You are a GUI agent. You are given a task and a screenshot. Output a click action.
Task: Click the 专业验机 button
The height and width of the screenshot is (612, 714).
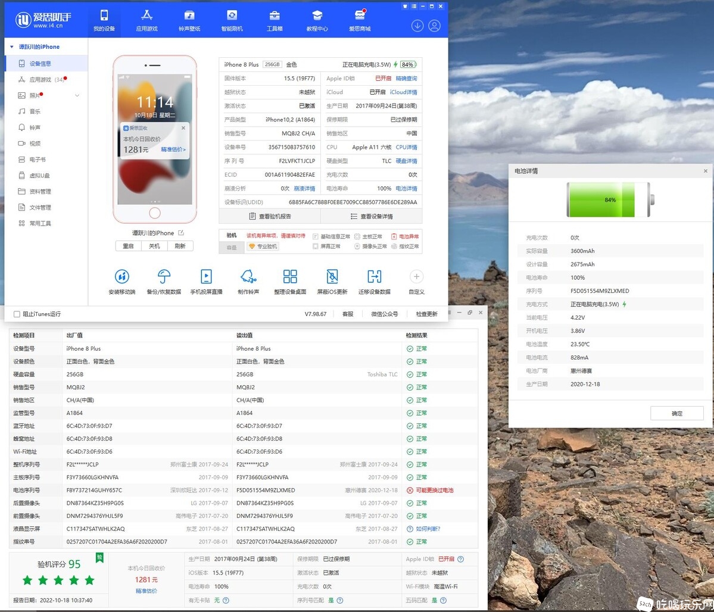pyautogui.click(x=263, y=246)
